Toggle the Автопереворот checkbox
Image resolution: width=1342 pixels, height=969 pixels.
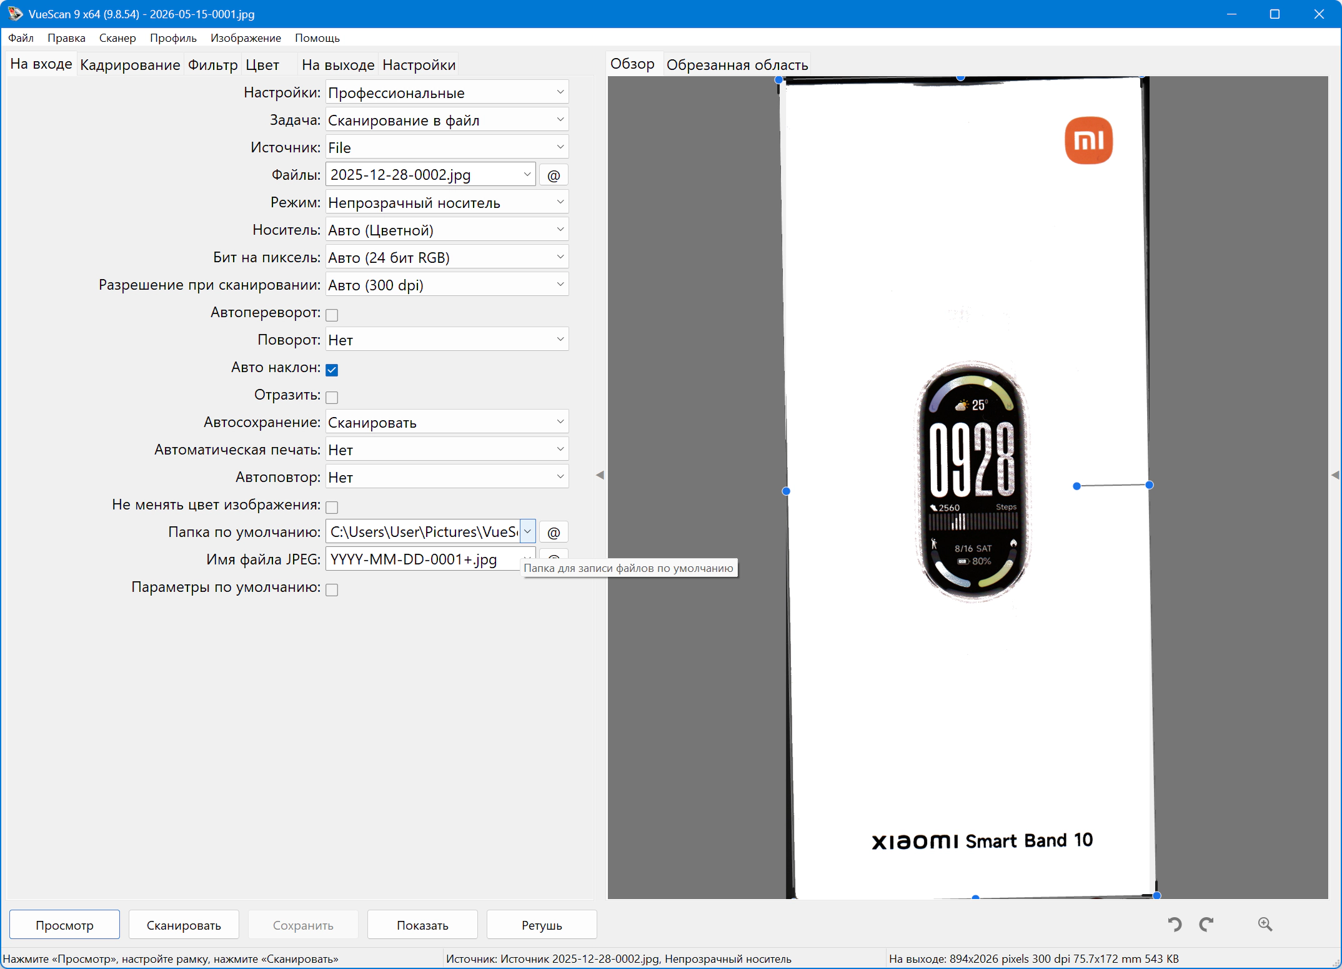332,315
